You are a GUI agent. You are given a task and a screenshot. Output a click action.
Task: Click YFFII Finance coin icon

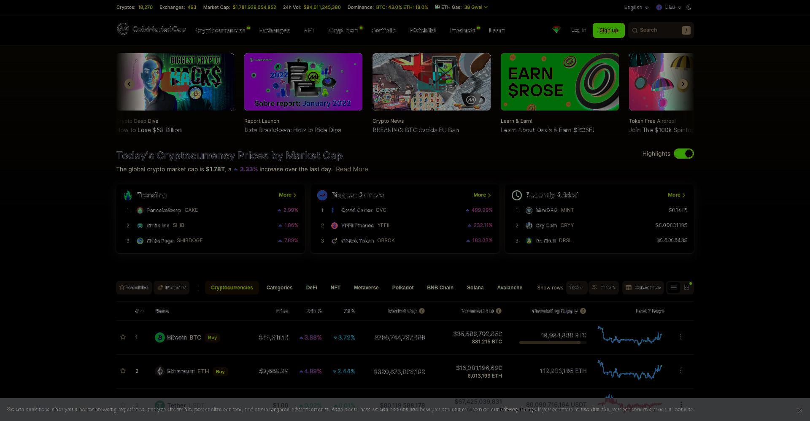pyautogui.click(x=335, y=225)
